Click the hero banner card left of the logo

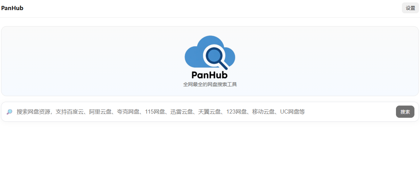click(x=87, y=61)
